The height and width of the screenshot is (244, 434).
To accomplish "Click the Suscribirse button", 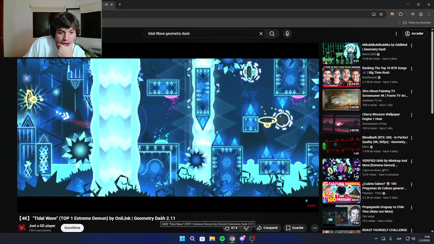I will (72, 228).
